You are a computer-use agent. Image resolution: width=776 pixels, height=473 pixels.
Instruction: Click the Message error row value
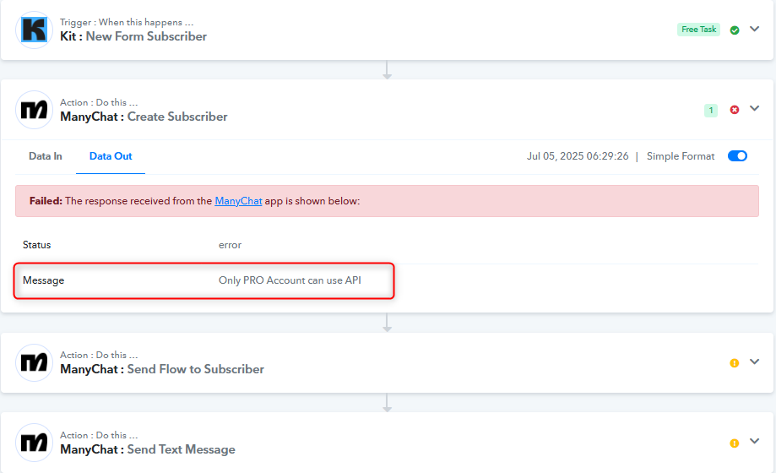[x=290, y=280]
